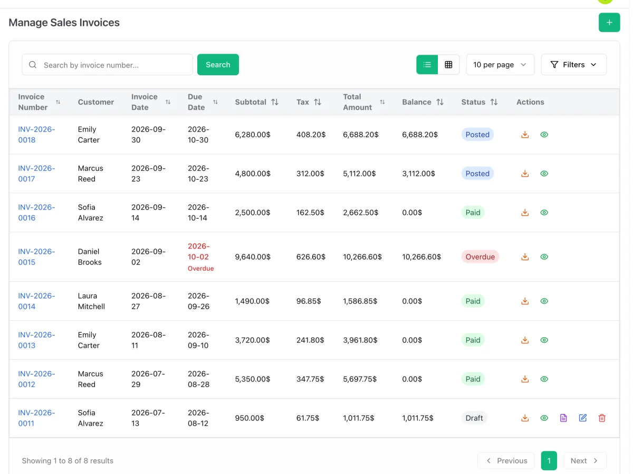Open invoice link INV-2026-0017

click(x=36, y=174)
